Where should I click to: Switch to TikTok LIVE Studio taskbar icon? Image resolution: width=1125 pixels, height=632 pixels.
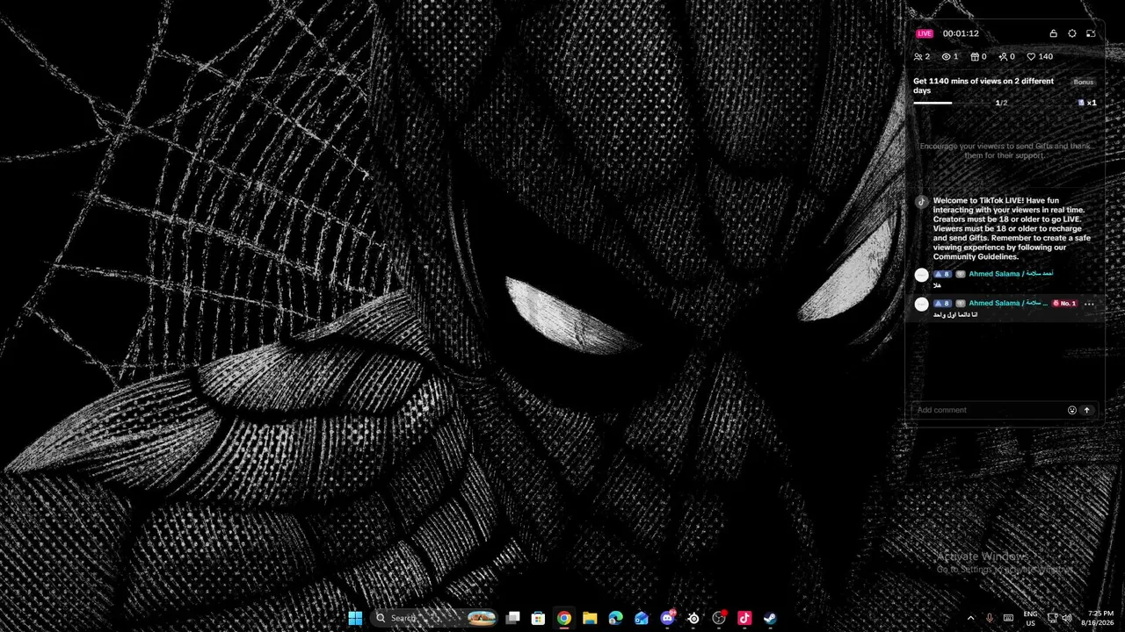click(744, 618)
